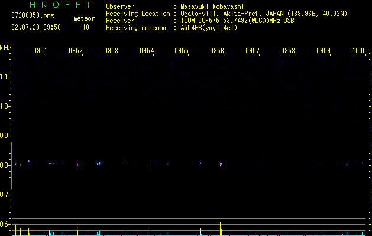Click the 0958 time axis marker
The image size is (372, 236).
click(288, 51)
